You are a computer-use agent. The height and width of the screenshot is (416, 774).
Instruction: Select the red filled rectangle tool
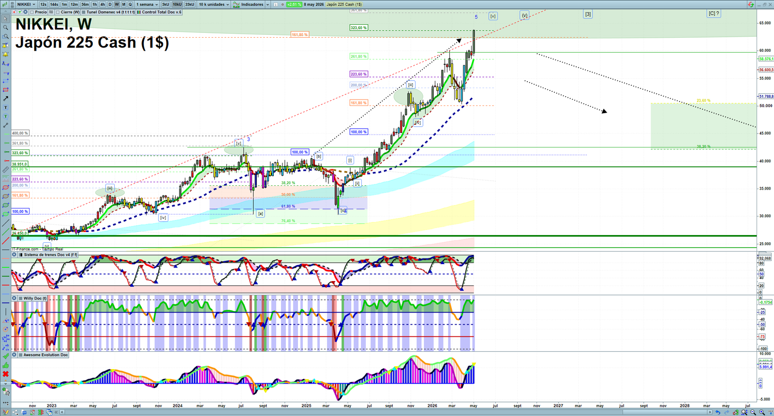tap(5, 89)
